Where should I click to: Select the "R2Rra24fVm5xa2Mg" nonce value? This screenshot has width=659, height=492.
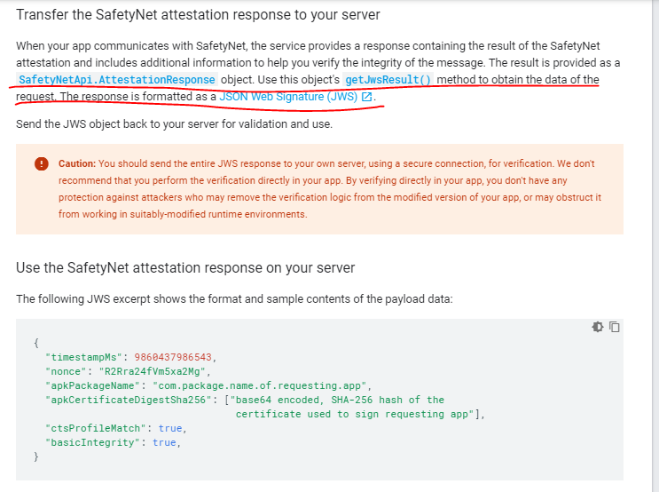click(x=153, y=371)
